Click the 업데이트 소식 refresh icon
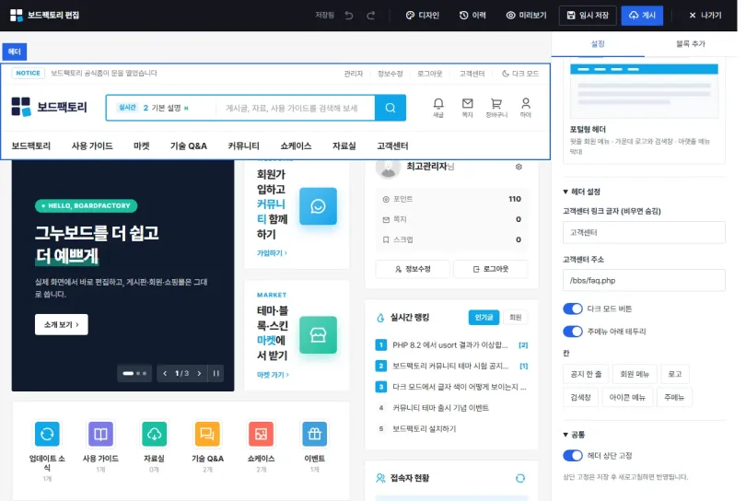 pyautogui.click(x=47, y=434)
